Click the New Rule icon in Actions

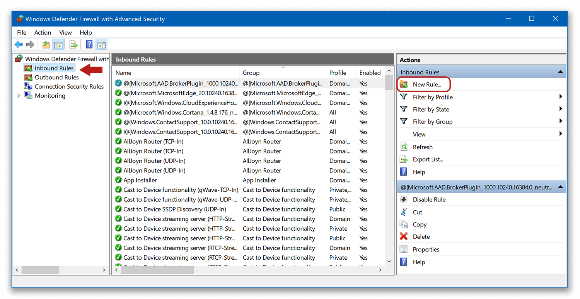point(404,84)
